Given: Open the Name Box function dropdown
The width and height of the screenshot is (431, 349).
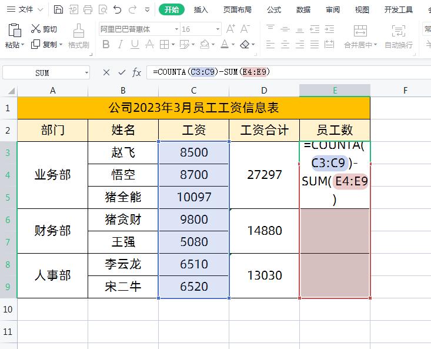Looking at the screenshot, I should point(86,73).
